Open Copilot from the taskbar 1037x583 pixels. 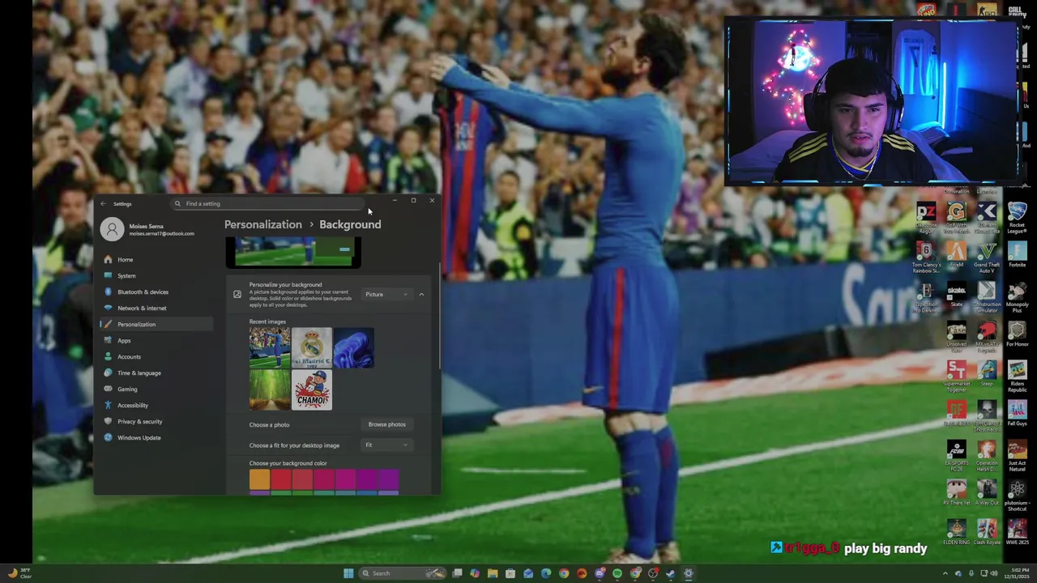click(x=475, y=573)
